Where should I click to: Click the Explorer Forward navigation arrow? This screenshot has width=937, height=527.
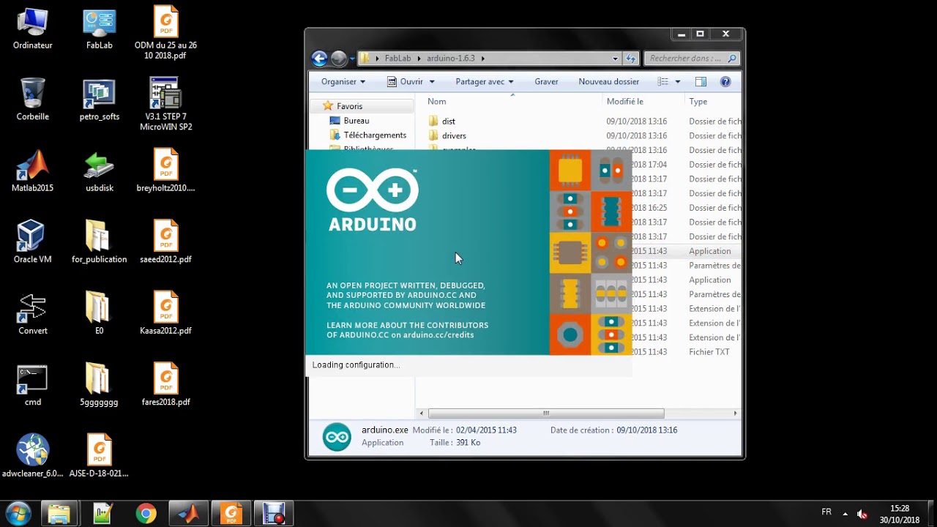click(338, 59)
